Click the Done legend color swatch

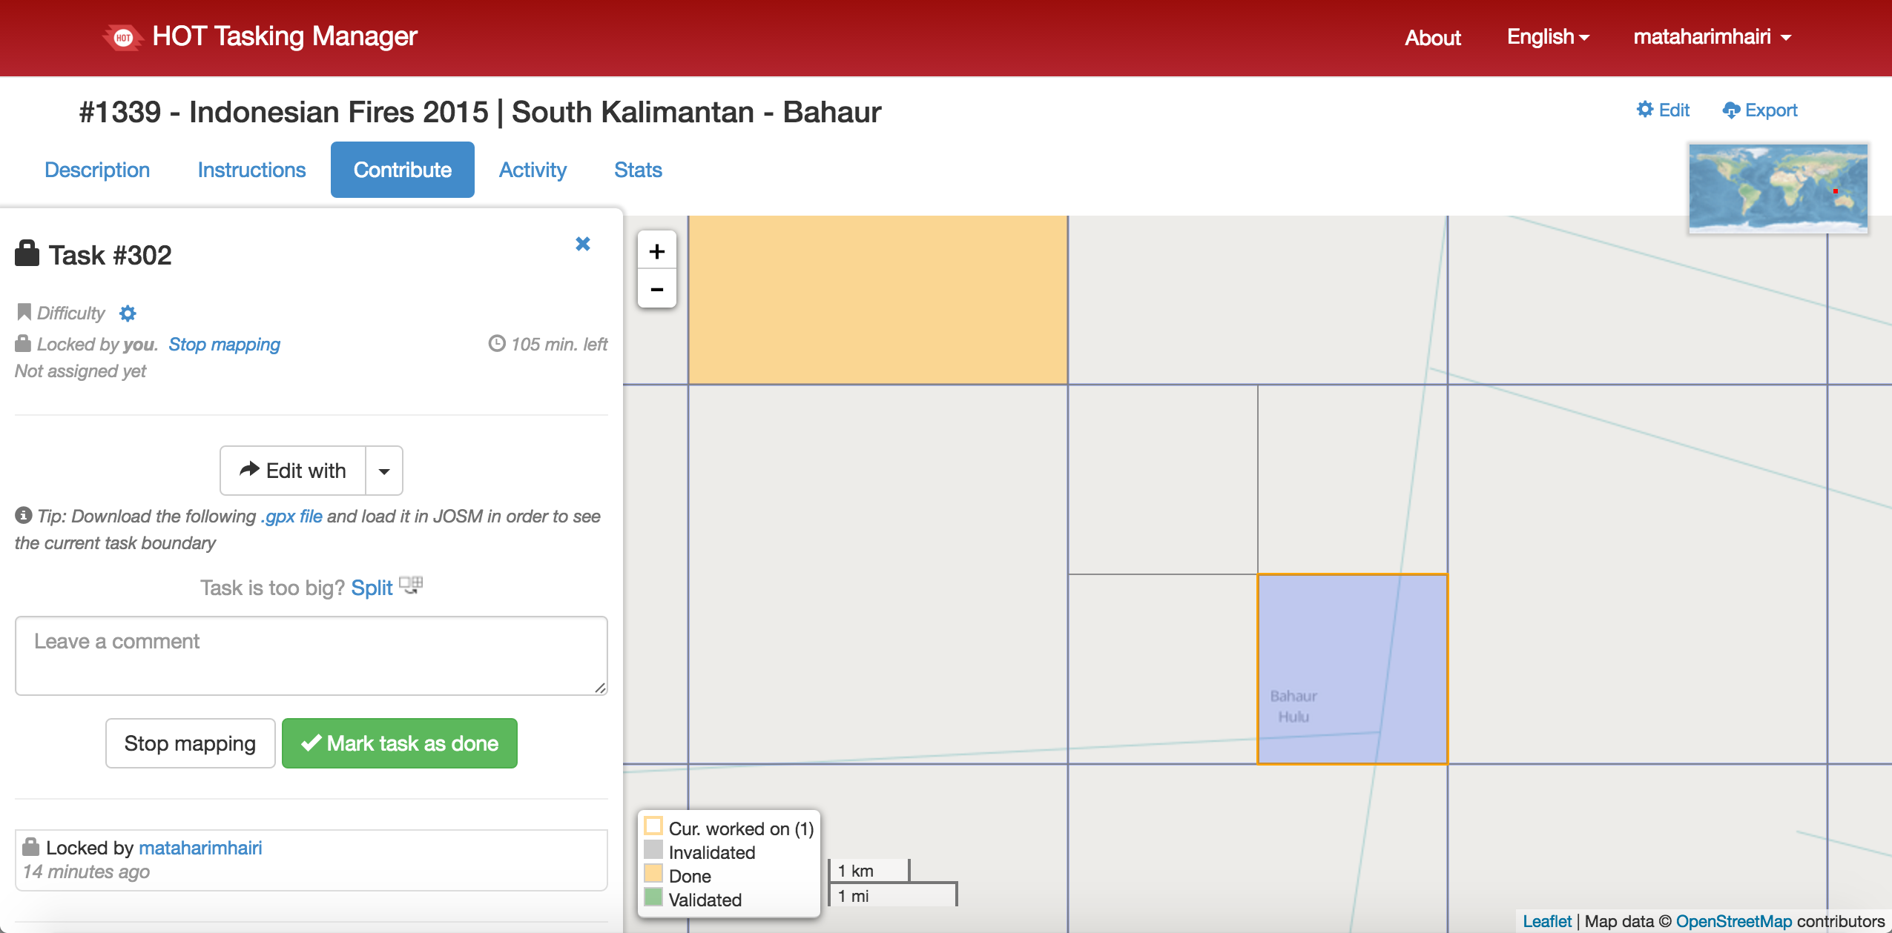tap(653, 874)
